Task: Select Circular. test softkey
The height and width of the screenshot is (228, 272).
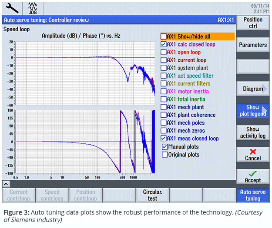Action: pos(152,195)
